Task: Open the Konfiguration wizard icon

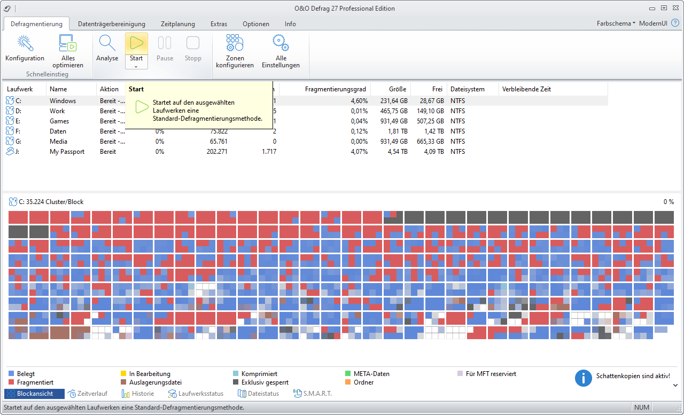Action: click(x=25, y=43)
